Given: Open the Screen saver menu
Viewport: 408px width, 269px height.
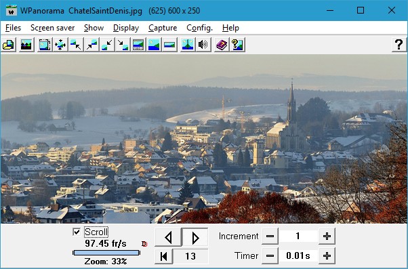Looking at the screenshot, I should point(53,28).
